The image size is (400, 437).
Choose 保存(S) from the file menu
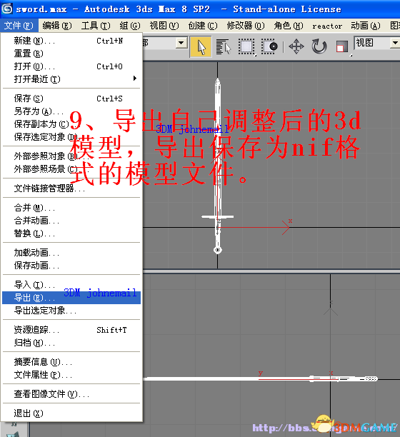71,99
